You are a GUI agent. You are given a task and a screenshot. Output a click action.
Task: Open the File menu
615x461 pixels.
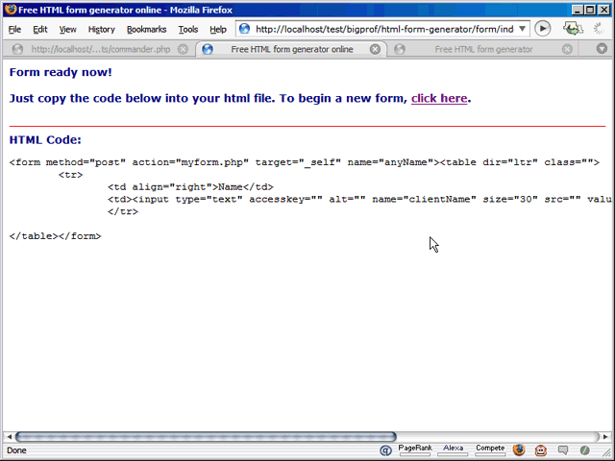(x=14, y=30)
